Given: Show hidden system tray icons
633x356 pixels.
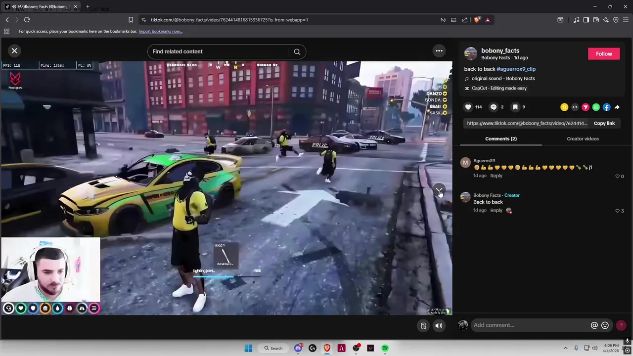Looking at the screenshot, I should click(566, 348).
